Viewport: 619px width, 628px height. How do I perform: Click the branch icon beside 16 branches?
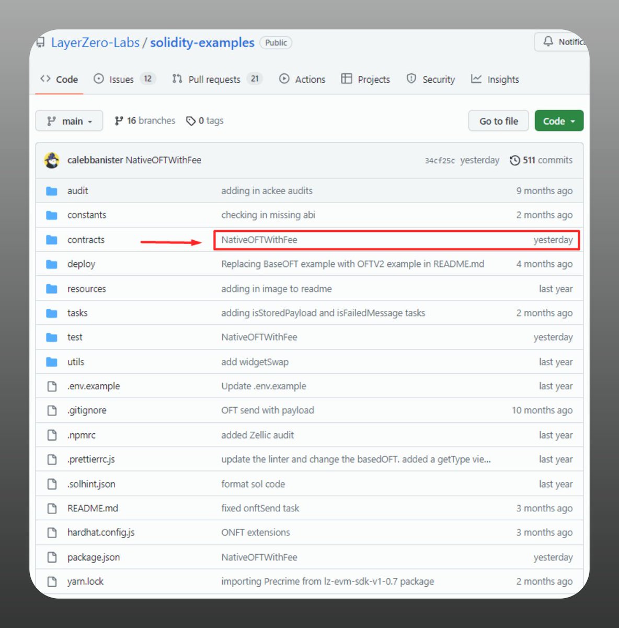[x=119, y=121]
